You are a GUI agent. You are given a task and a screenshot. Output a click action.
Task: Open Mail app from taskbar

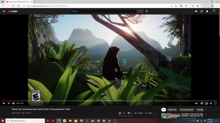coord(92,121)
